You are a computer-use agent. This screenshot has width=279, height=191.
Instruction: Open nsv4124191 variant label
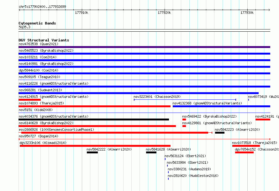coord(267,116)
